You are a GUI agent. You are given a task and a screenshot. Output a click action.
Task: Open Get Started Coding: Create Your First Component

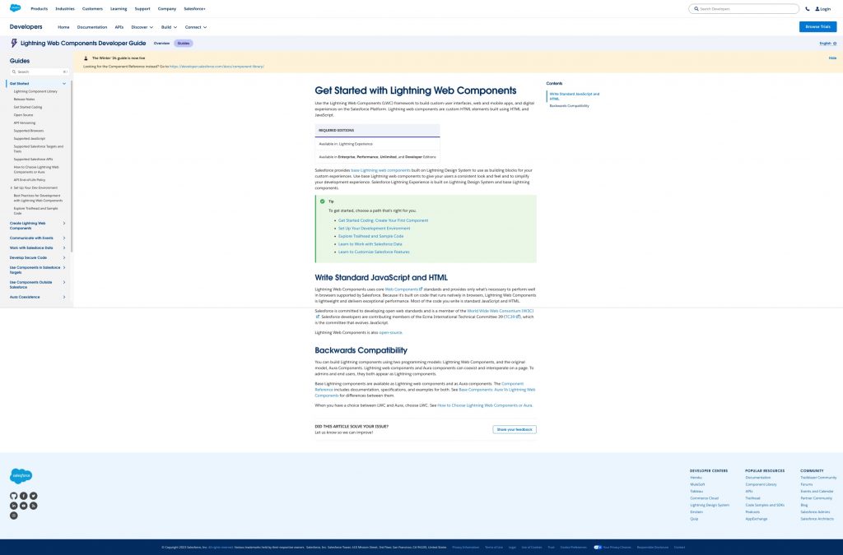click(x=384, y=220)
